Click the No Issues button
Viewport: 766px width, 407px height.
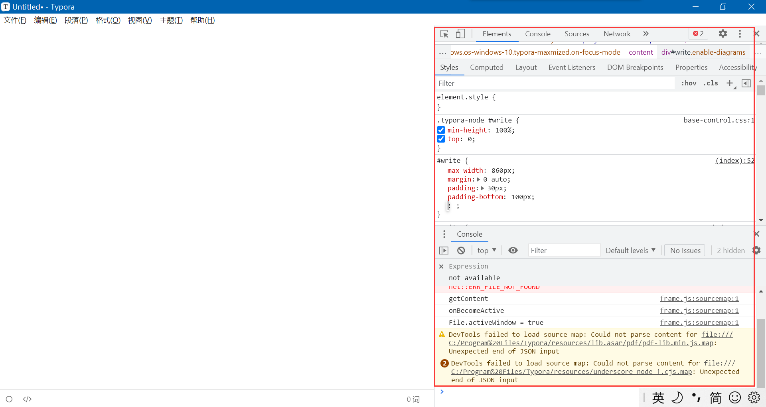pos(685,251)
